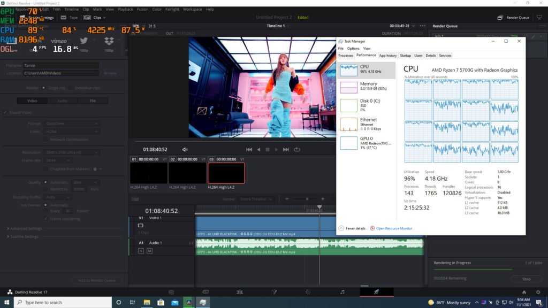Open the App history tab in Task Manager

tap(387, 56)
